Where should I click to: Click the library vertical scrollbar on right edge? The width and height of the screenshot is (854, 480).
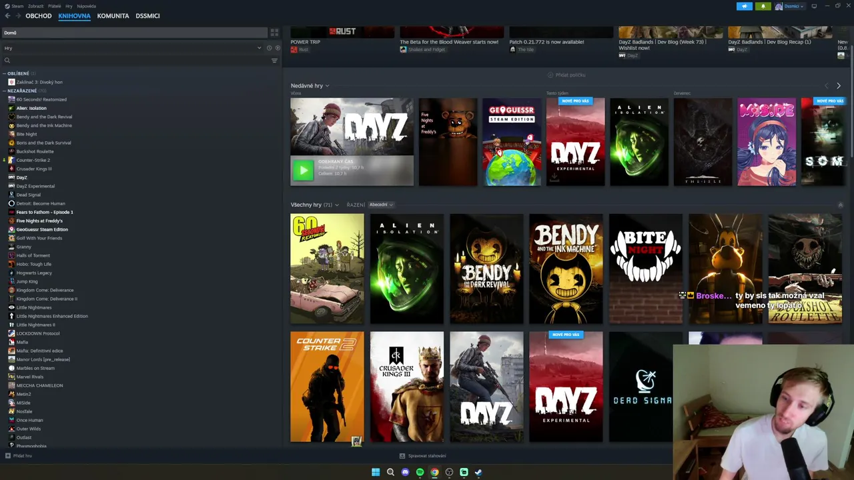[851, 100]
